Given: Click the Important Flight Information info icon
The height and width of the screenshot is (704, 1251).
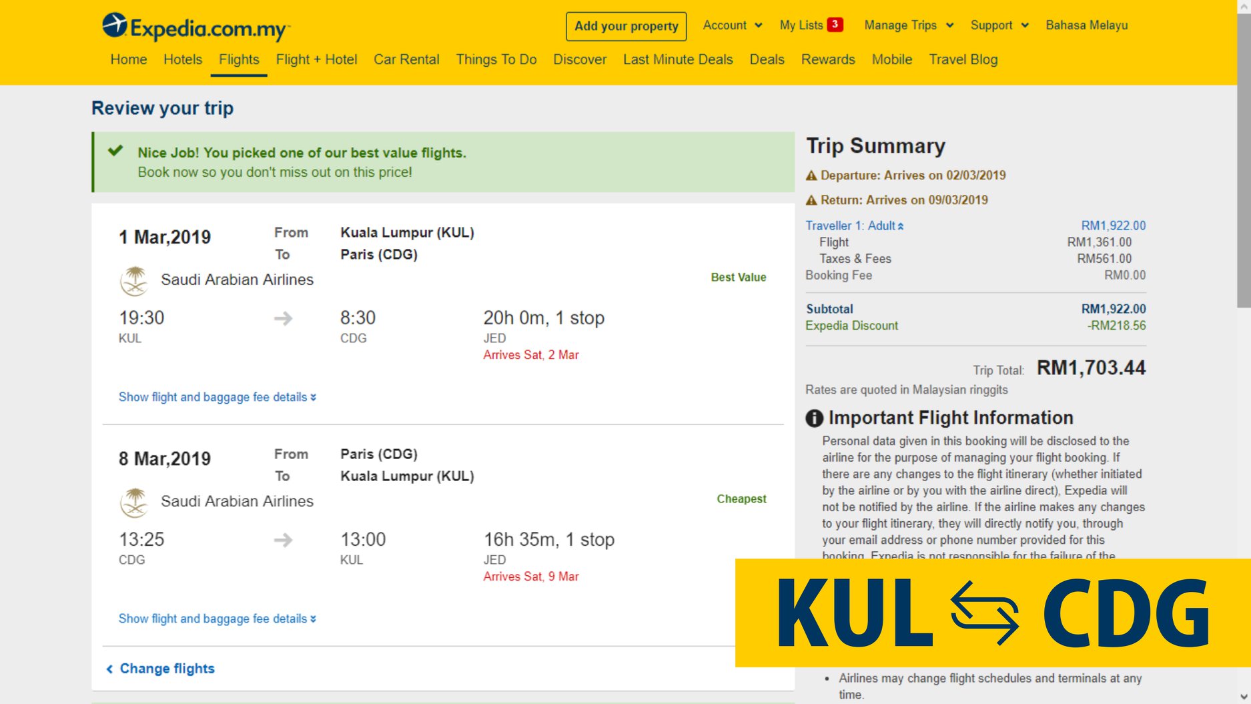Looking at the screenshot, I should tap(814, 418).
